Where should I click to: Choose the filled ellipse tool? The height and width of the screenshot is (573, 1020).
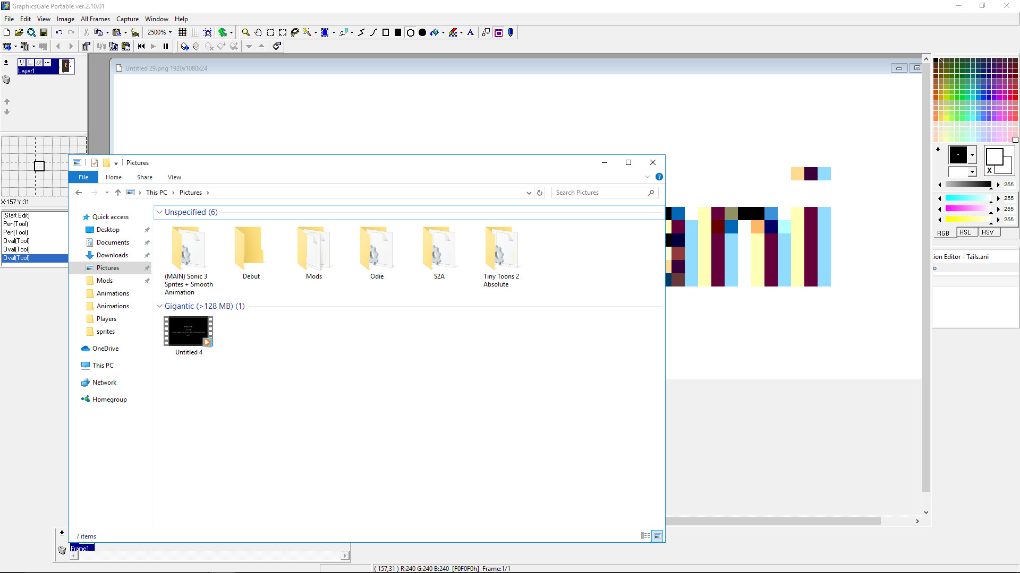point(422,32)
